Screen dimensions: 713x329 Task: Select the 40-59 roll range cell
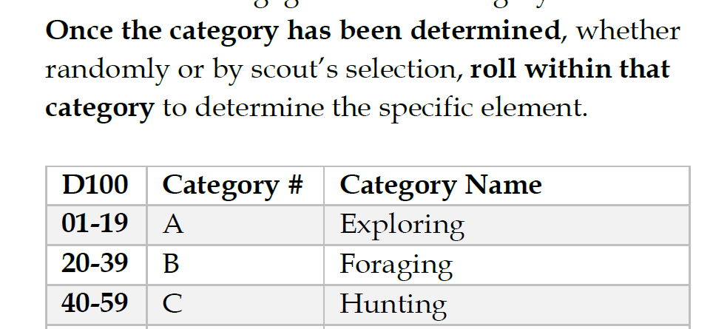point(95,303)
